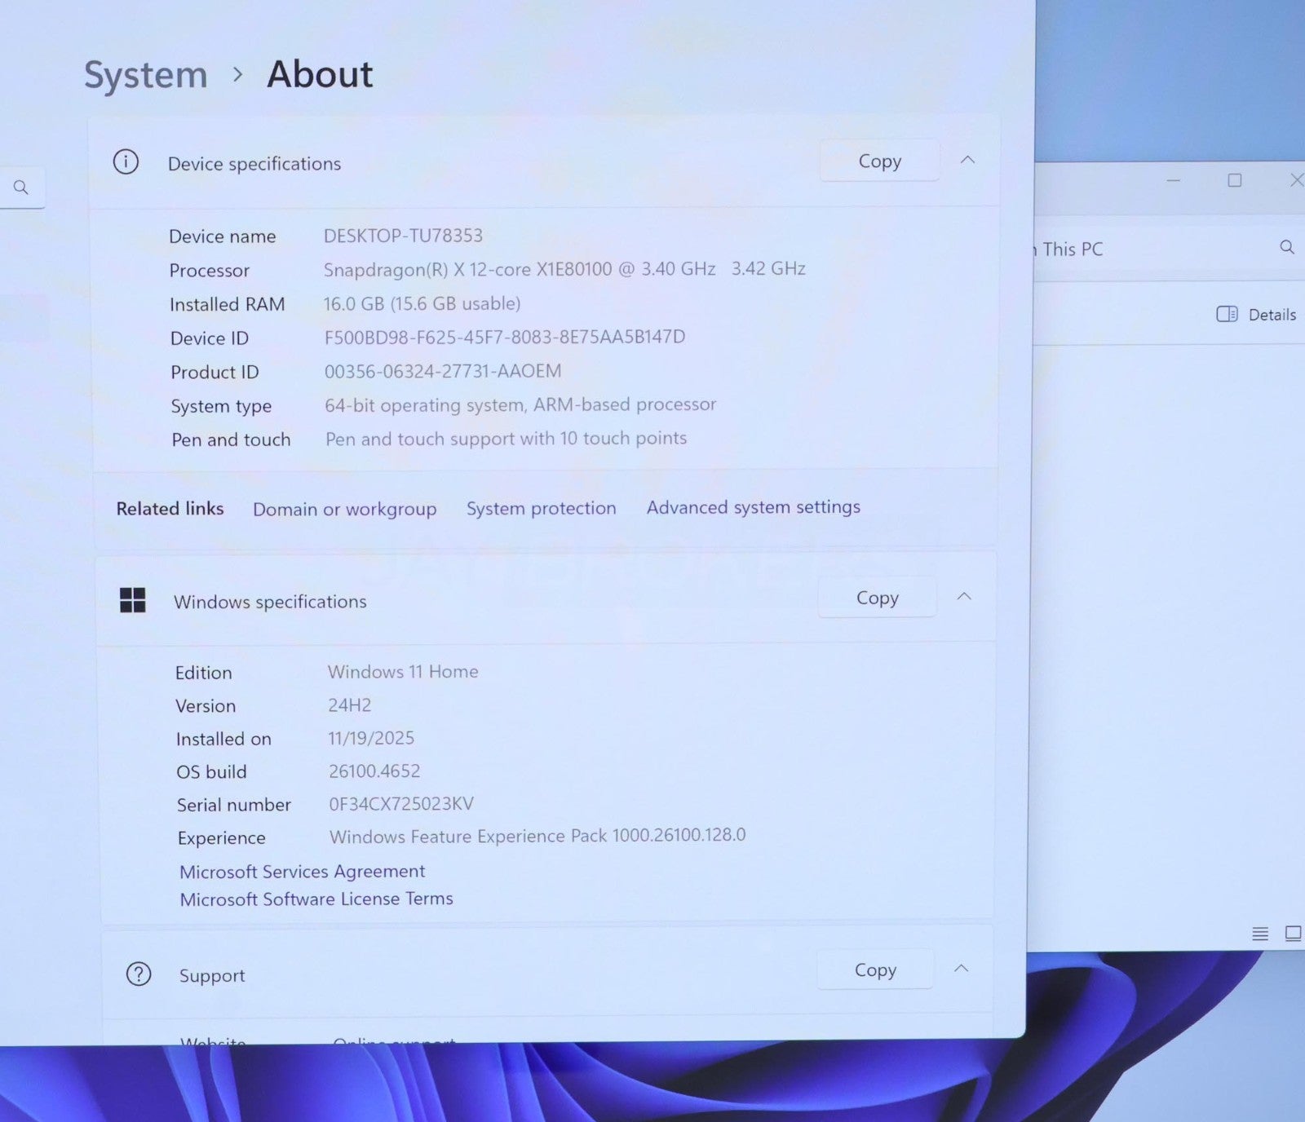The image size is (1305, 1122).
Task: Click the Device specifications info icon
Action: [x=126, y=162]
